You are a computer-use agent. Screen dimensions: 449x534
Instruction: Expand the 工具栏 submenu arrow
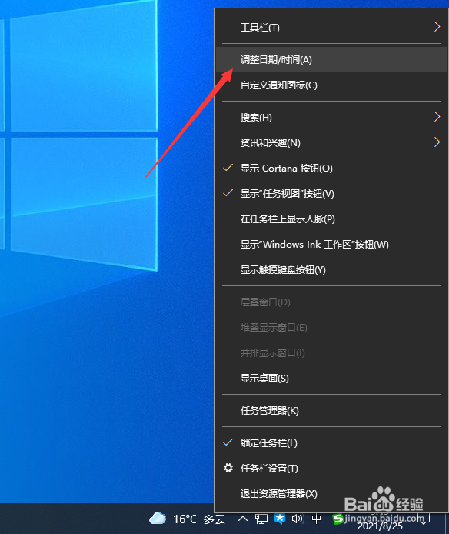click(x=437, y=27)
